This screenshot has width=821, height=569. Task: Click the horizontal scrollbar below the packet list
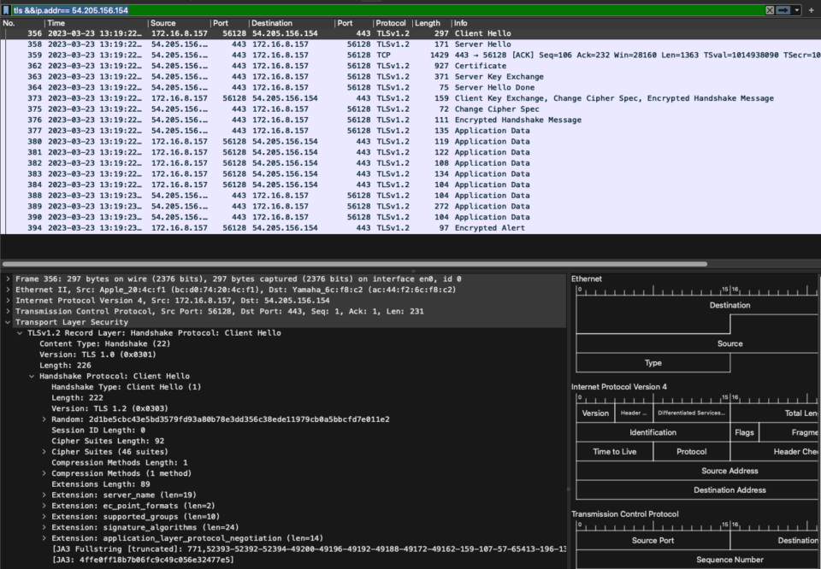pos(342,261)
